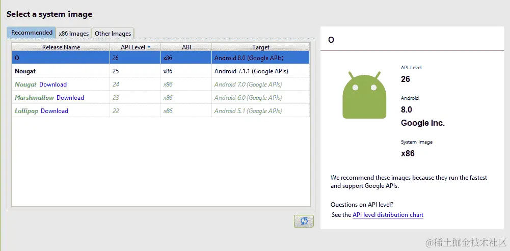
Task: Click the x86 System Image value in details
Action: point(408,153)
